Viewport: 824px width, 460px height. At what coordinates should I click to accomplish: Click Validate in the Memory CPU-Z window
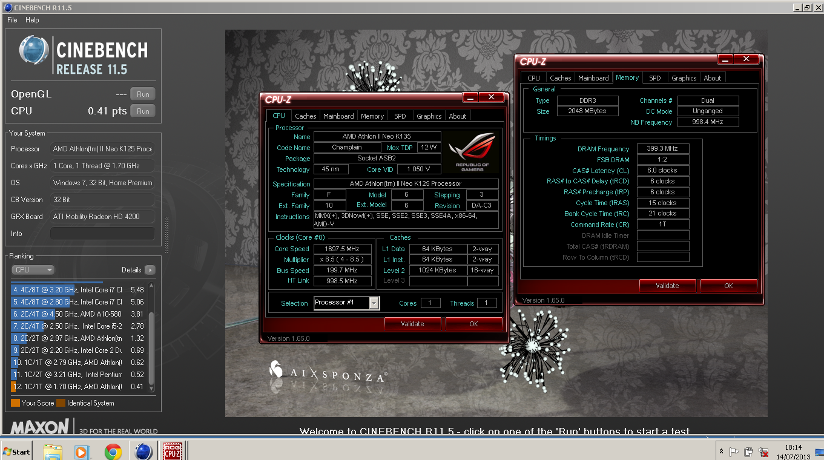pos(667,286)
